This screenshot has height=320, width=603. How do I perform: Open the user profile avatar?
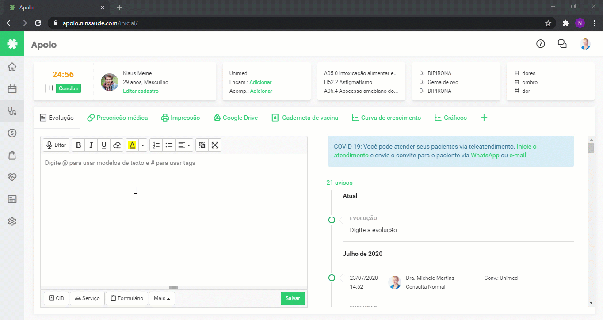pos(585,44)
